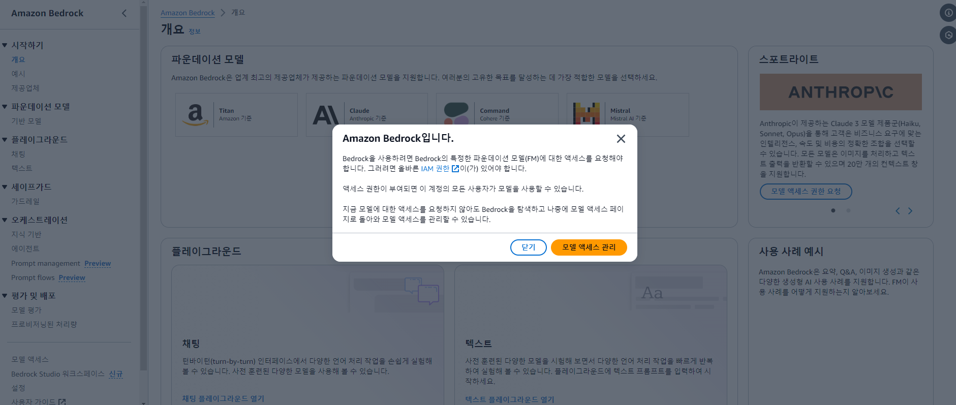This screenshot has height=405, width=956.
Task: Close the Amazon Bedrock welcome dialog with X
Action: (x=621, y=139)
